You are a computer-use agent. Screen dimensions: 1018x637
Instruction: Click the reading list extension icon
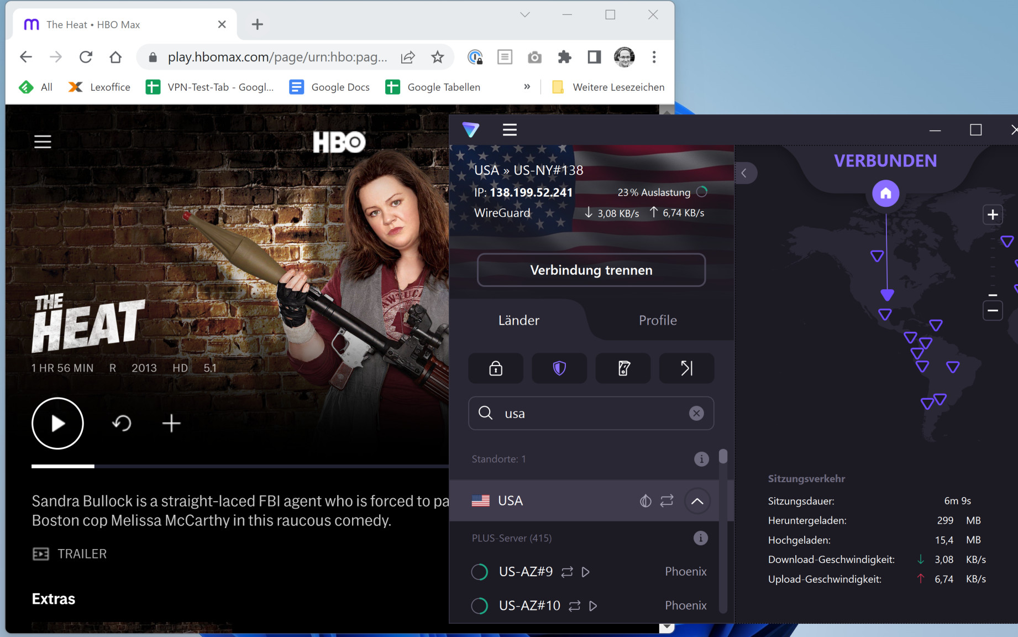(x=505, y=57)
